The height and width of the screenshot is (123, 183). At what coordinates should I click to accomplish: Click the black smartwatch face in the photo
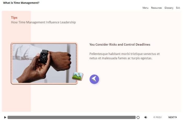[x=44, y=56]
